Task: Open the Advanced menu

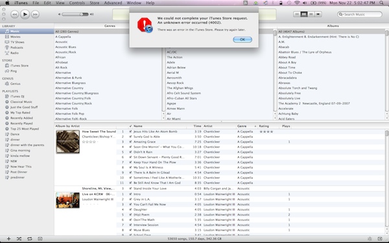Action: (x=113, y=3)
